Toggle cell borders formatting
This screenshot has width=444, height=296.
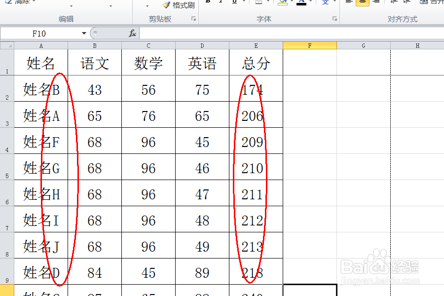click(258, 3)
